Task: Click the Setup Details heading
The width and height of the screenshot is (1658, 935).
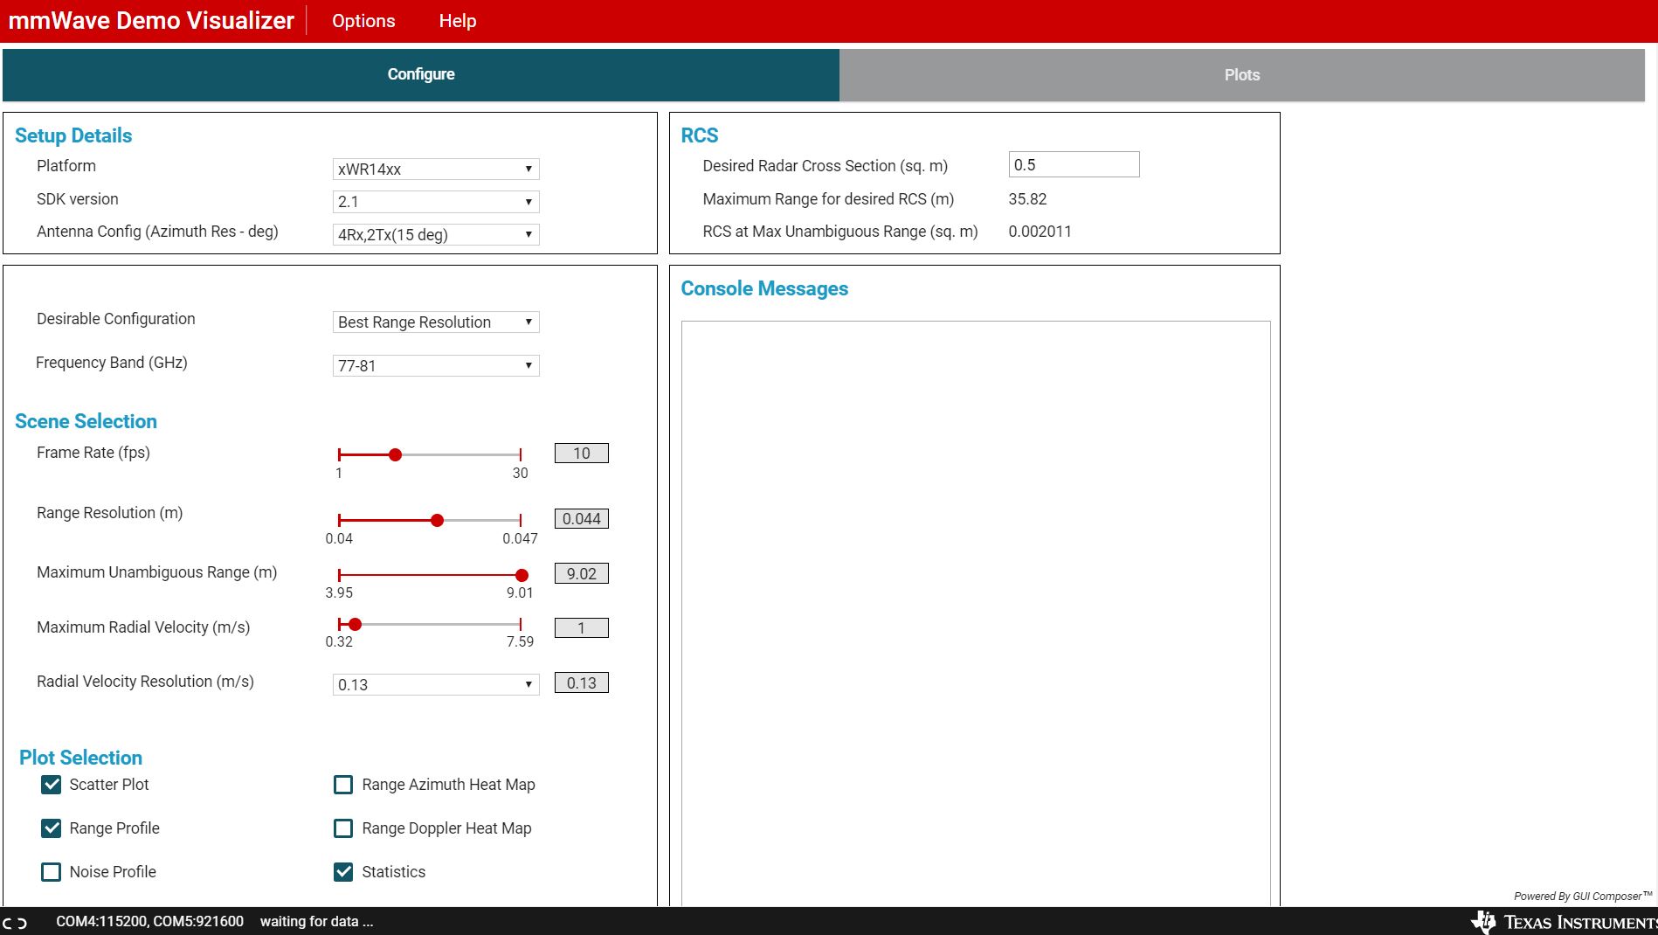Action: point(73,135)
